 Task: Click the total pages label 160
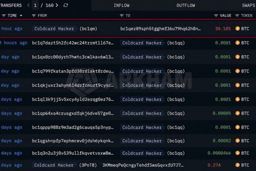point(49,6)
